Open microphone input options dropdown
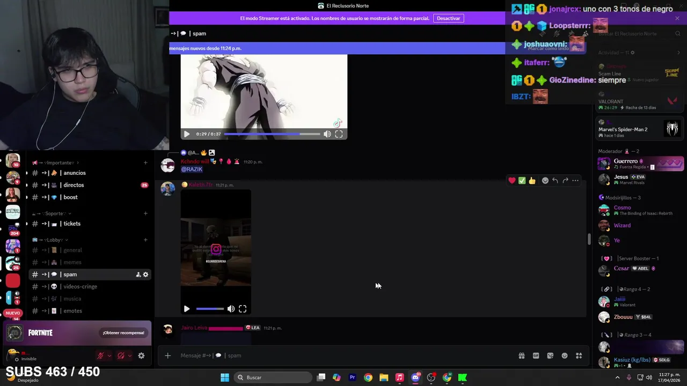The width and height of the screenshot is (687, 386). coord(109,355)
